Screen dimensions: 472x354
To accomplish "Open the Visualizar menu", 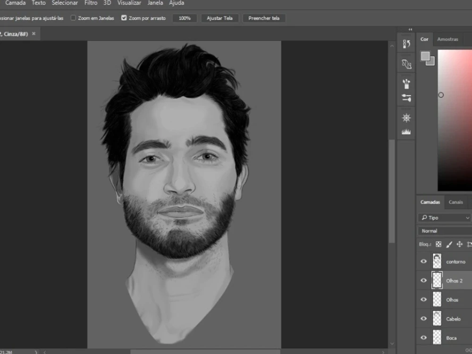I will pos(129,3).
